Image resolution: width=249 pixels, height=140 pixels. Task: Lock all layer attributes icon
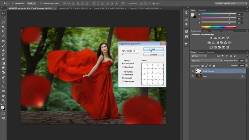click(x=214, y=66)
